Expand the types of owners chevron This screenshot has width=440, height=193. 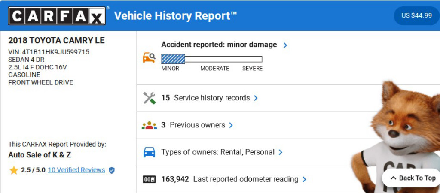pyautogui.click(x=281, y=152)
